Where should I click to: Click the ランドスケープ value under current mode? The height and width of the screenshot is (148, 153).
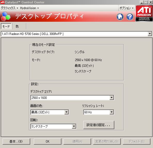[83, 71]
